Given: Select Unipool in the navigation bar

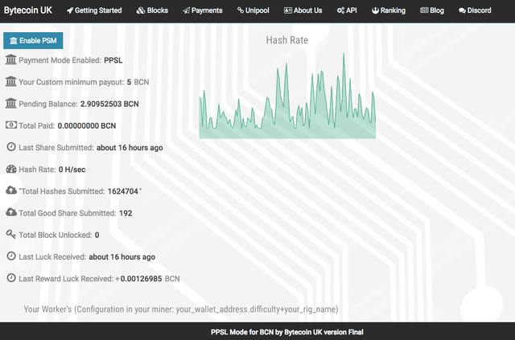Looking at the screenshot, I should click(x=253, y=10).
